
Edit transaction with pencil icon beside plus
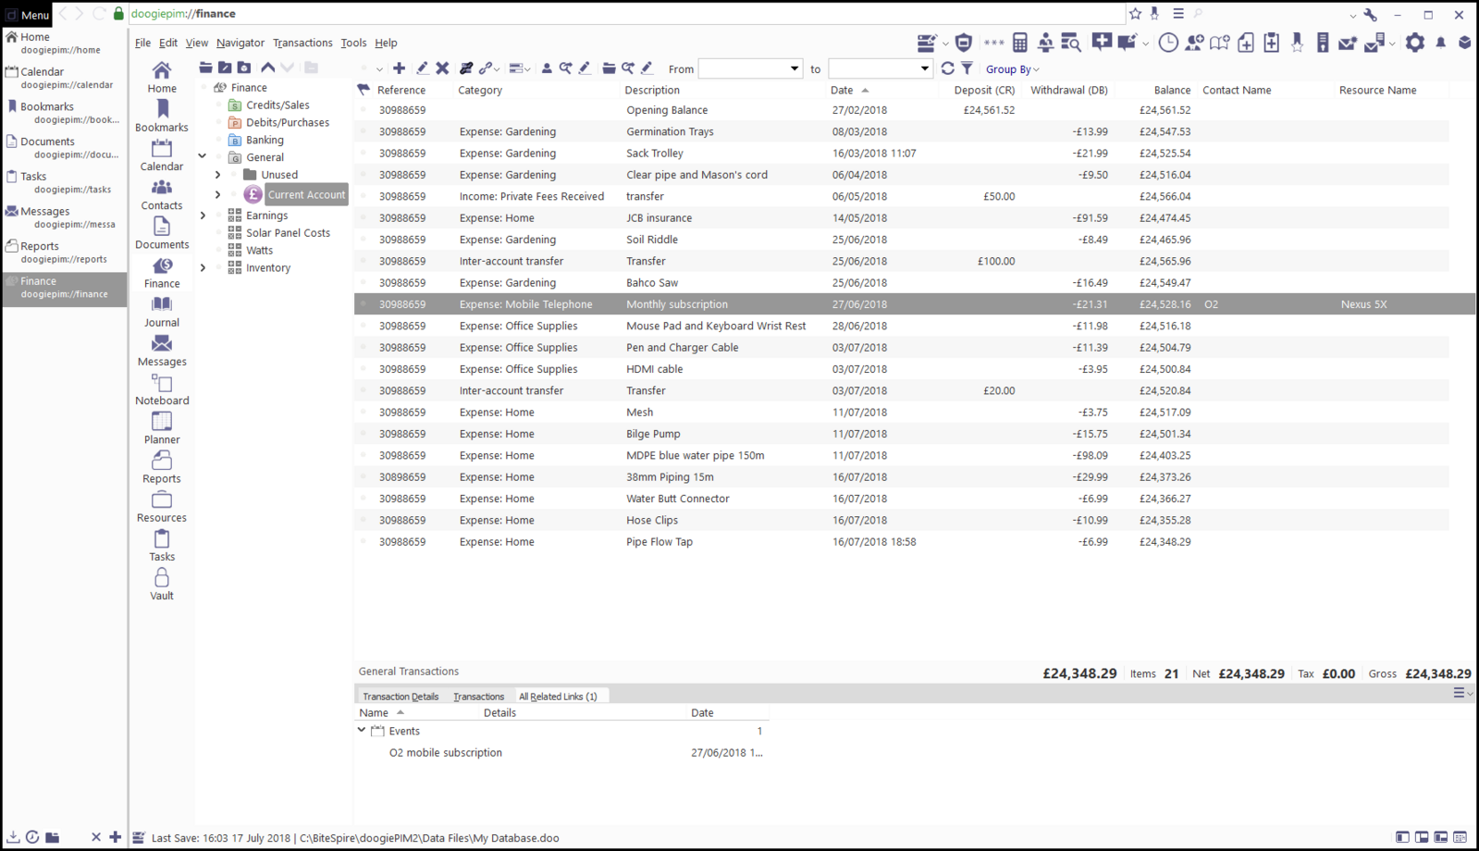pyautogui.click(x=422, y=68)
